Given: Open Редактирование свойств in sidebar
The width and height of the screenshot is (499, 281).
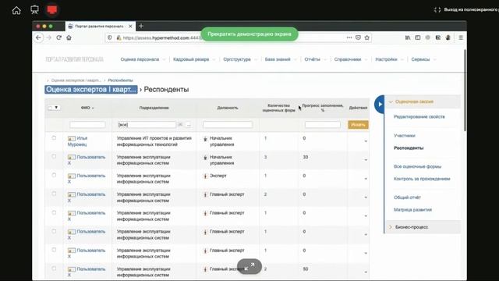Looking at the screenshot, I should [x=419, y=116].
